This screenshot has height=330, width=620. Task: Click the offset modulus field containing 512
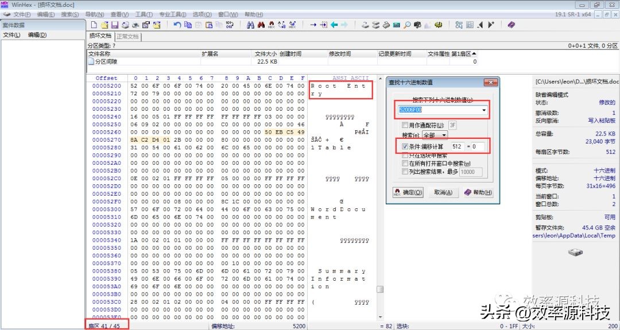(457, 146)
